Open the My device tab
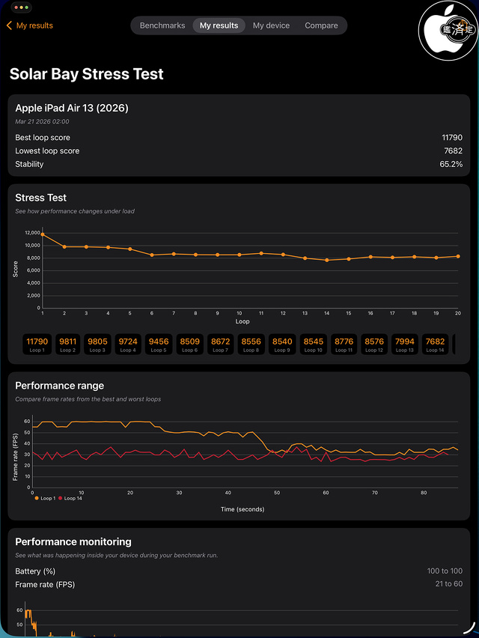 click(x=271, y=25)
